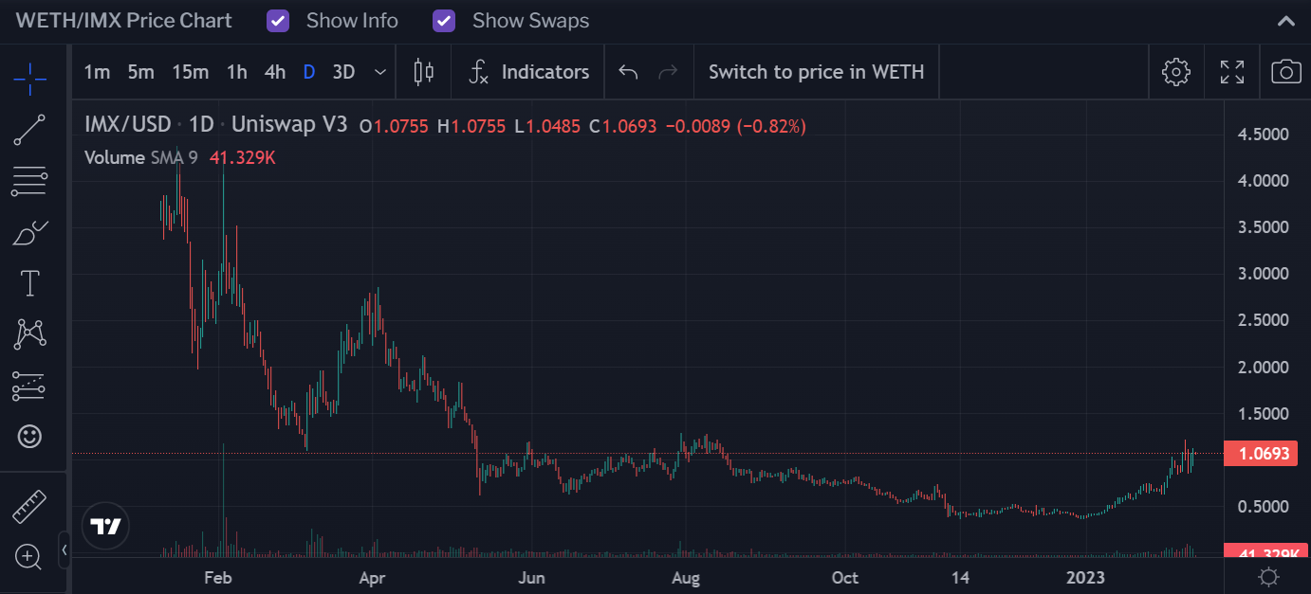Open the candlestick chart style icon
This screenshot has width=1311, height=594.
(x=423, y=71)
